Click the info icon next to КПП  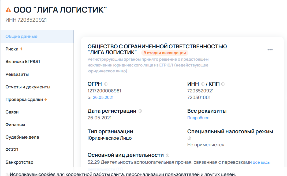tap(223, 84)
